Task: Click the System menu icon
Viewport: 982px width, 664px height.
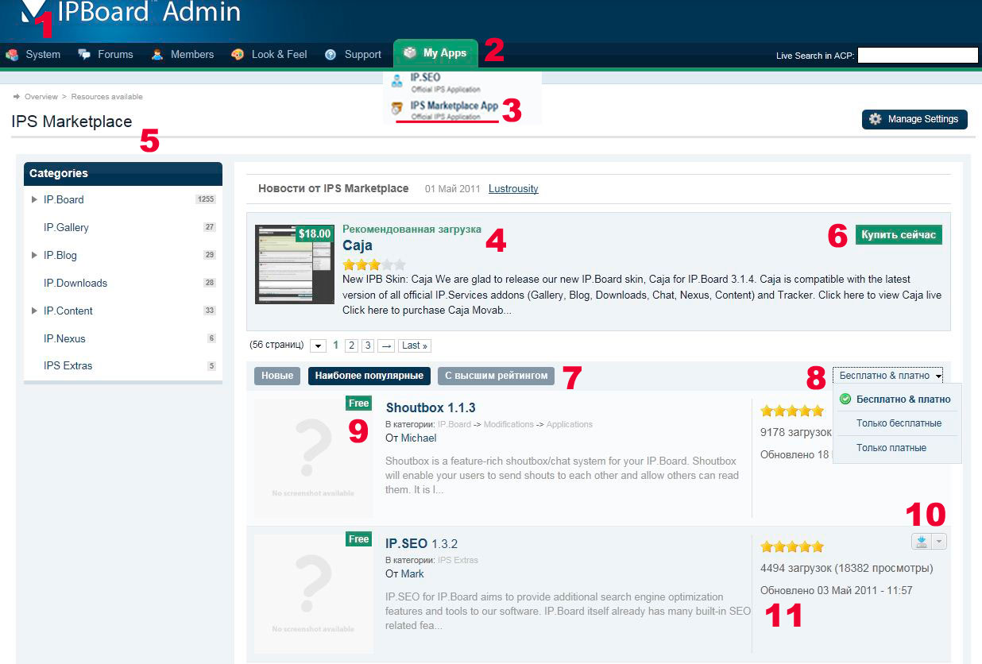Action: tap(12, 55)
